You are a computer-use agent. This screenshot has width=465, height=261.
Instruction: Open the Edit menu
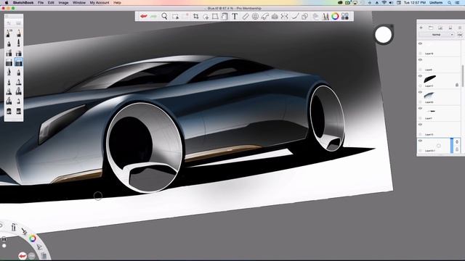coord(51,3)
